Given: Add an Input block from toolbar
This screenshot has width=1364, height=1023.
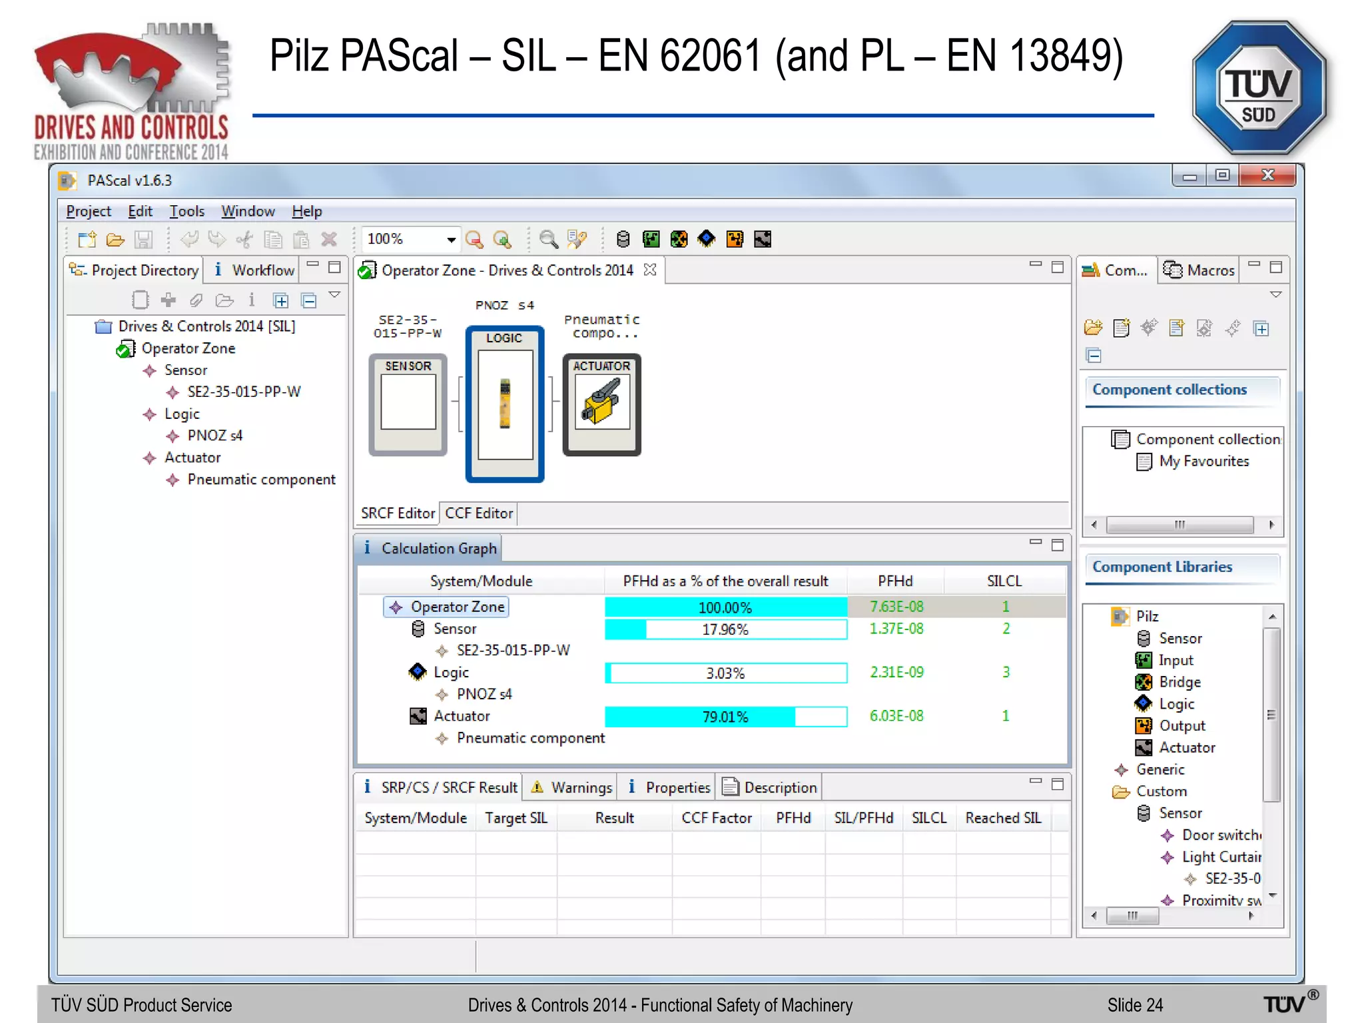Looking at the screenshot, I should pos(651,239).
